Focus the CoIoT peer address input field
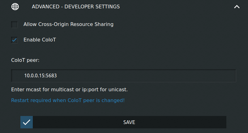248x133 pixels. coord(123,75)
